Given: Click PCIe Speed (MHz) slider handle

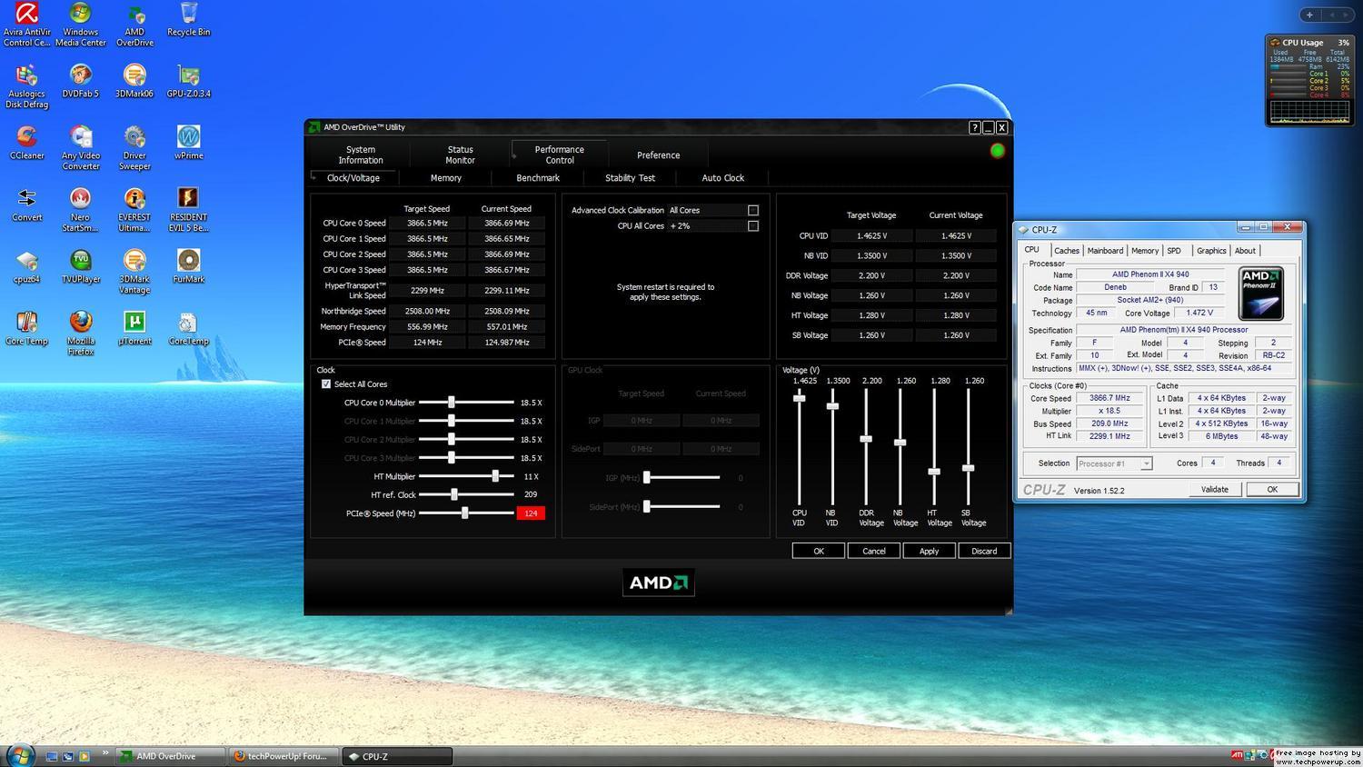Looking at the screenshot, I should pyautogui.click(x=464, y=513).
